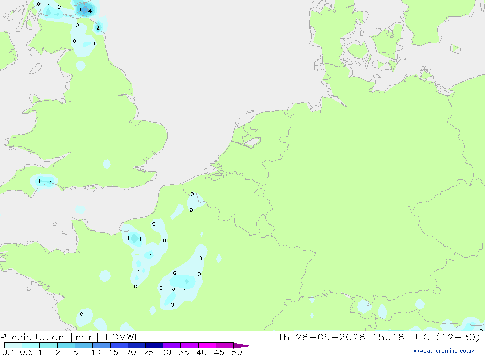Image resolution: width=485 pixels, height=355 pixels.
Task: Click the "10" legend scale label
Action: click(x=96, y=352)
